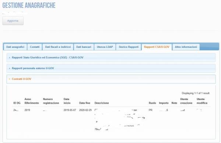This screenshot has height=143, width=221.
Task: Click the Aggiorna button
Action: [x=13, y=21]
